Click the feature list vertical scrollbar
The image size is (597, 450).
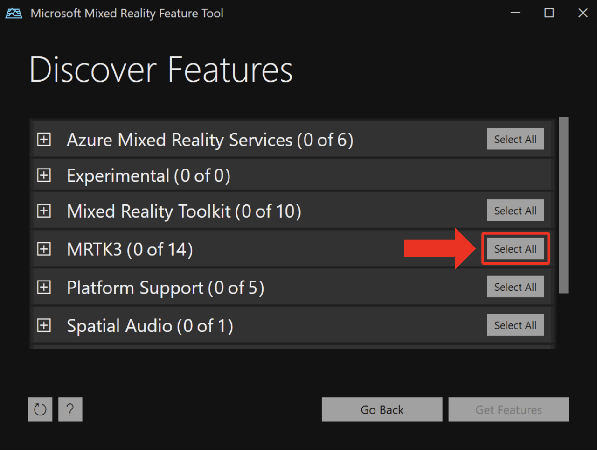tap(563, 205)
